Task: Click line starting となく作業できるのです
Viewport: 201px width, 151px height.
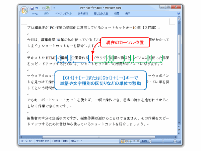Action: 48,106
